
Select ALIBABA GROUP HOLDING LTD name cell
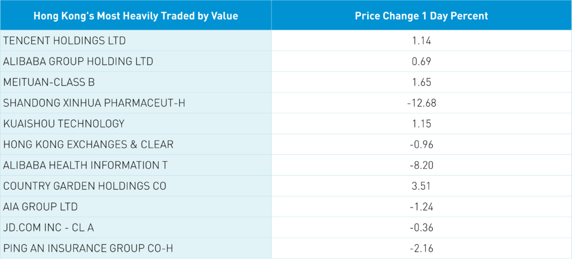click(78, 61)
